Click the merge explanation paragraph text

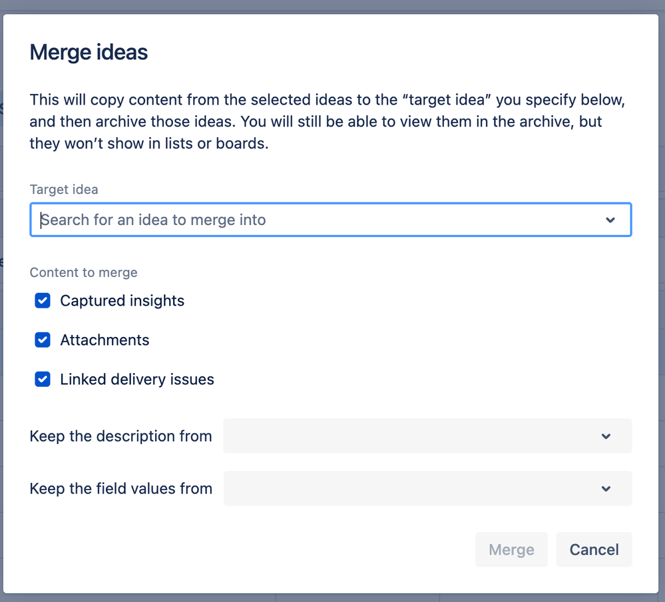326,122
